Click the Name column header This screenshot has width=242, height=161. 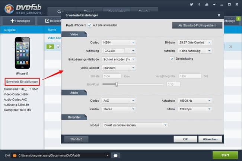click(x=52, y=30)
